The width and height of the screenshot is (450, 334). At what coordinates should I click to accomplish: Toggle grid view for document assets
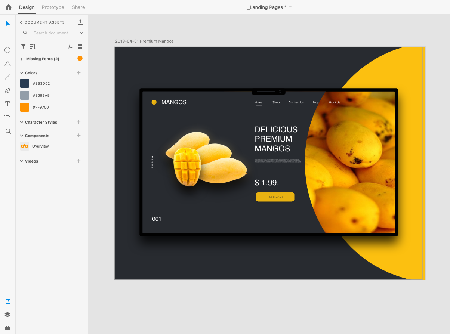coord(80,46)
